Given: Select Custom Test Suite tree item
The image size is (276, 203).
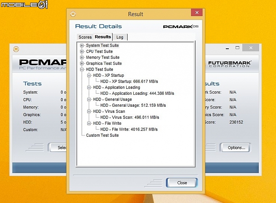Looking at the screenshot, I should click(x=102, y=135).
